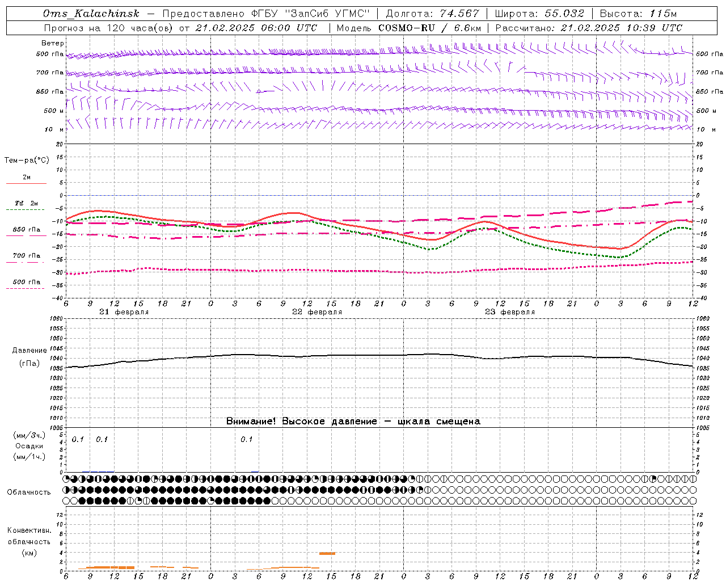
Task: Click the Облачность panel label
Action: tap(29, 492)
